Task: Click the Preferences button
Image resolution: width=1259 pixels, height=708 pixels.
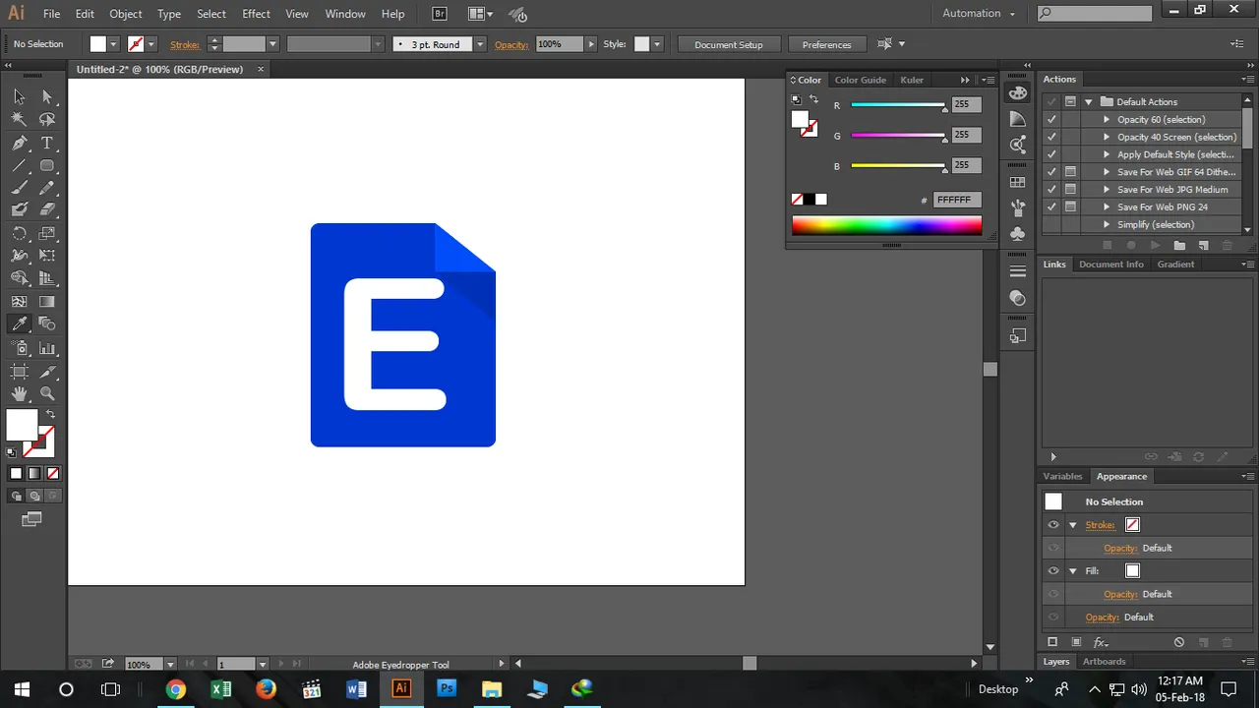Action: pos(826,44)
